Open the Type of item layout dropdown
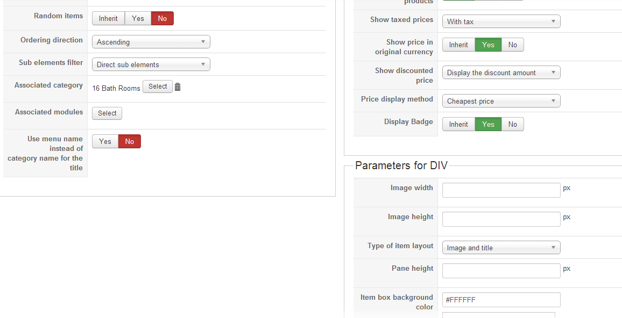The height and width of the screenshot is (318, 622). 501,248
